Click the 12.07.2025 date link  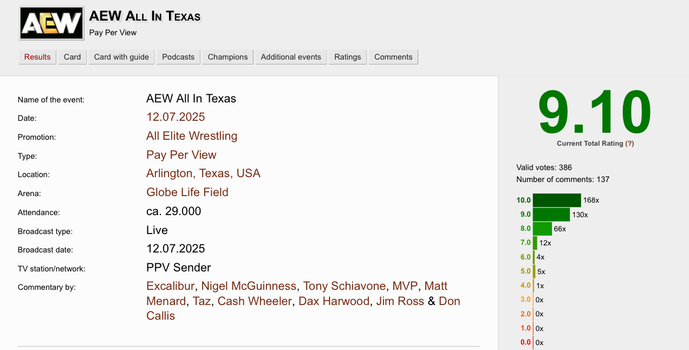click(175, 117)
